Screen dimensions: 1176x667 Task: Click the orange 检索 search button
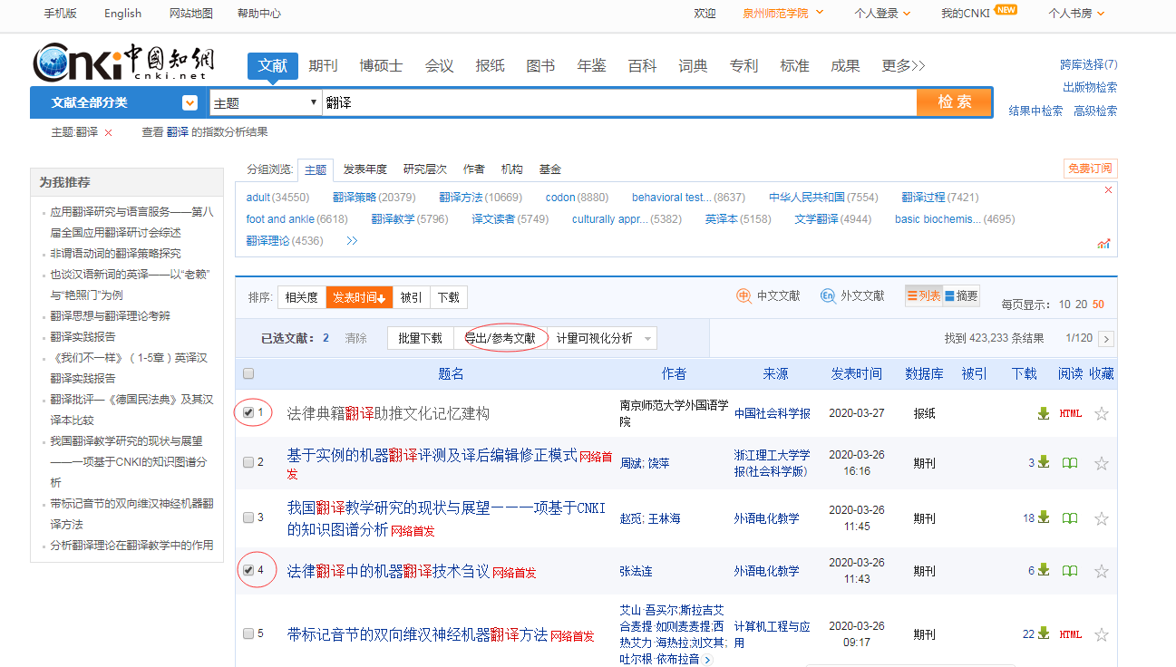pyautogui.click(x=954, y=102)
